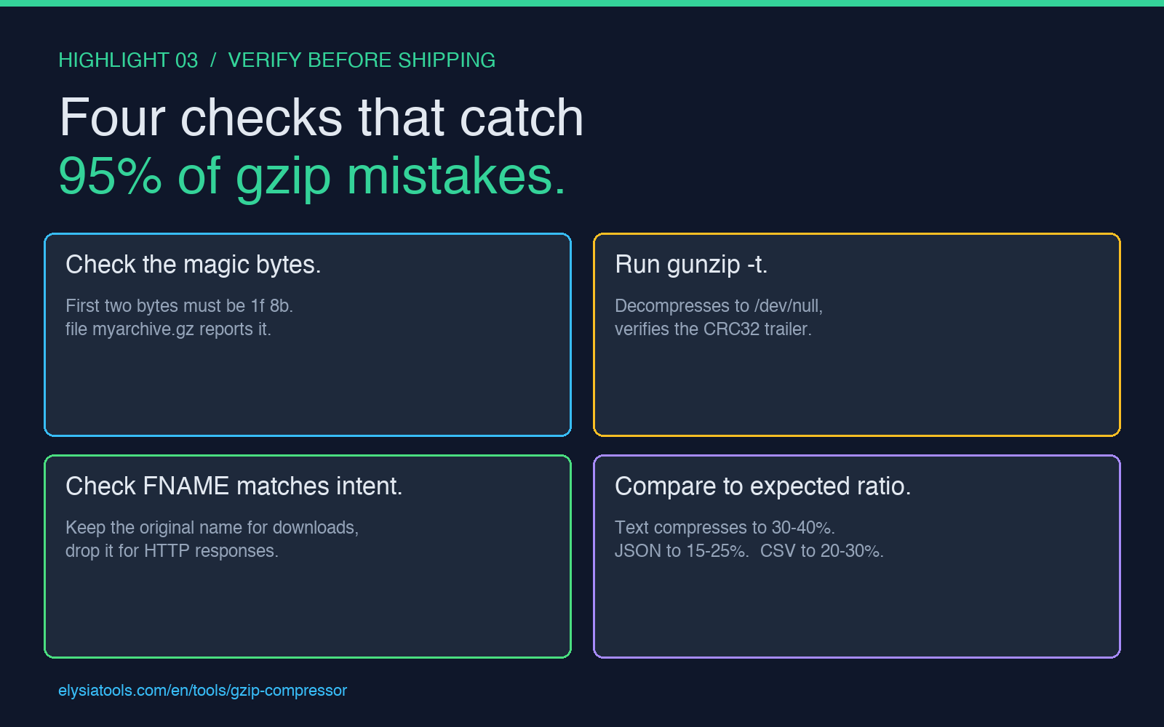
Task: Click 'file myarchive.gz reports it.' line
Action: pyautogui.click(x=168, y=329)
